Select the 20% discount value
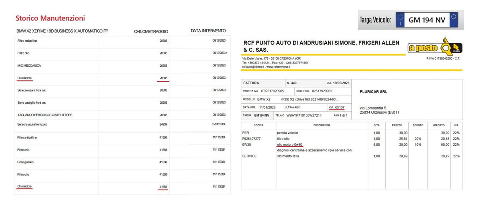478x209 pixels. pos(417,139)
